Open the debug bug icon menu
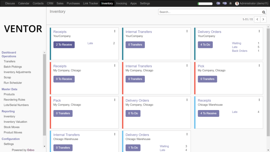Viewport: 270px width, 152px height. [x=230, y=3]
